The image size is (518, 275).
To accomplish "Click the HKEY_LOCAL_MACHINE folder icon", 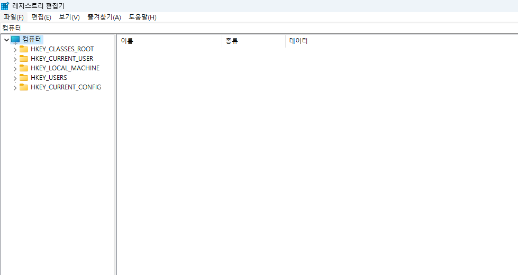I will 24,68.
